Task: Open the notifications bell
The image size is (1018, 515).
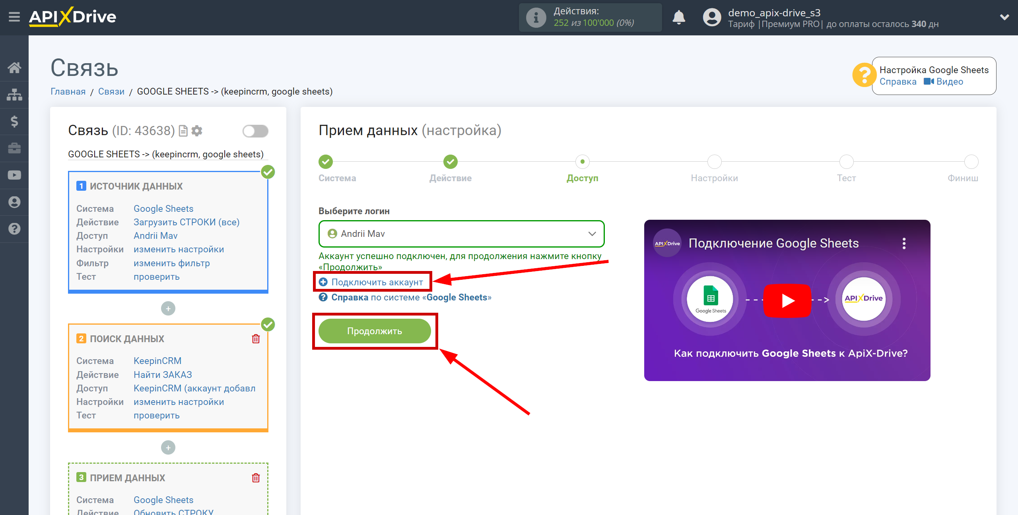Action: point(679,17)
